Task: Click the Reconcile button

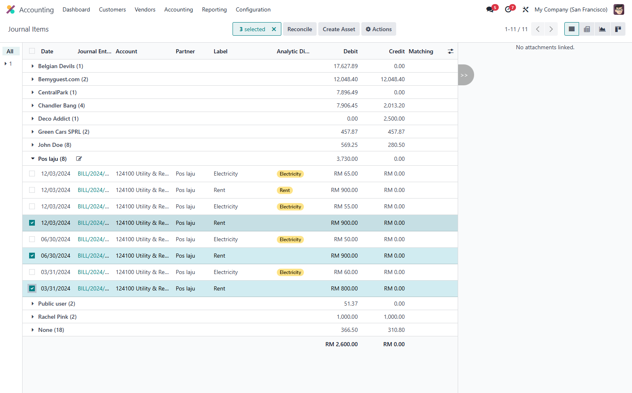Action: click(300, 29)
